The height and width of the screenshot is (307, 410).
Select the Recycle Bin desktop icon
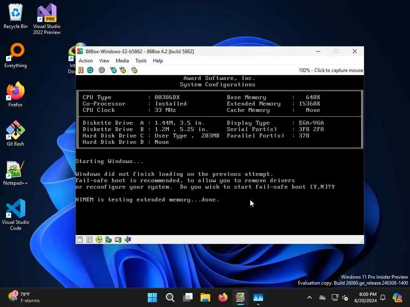[x=16, y=16]
